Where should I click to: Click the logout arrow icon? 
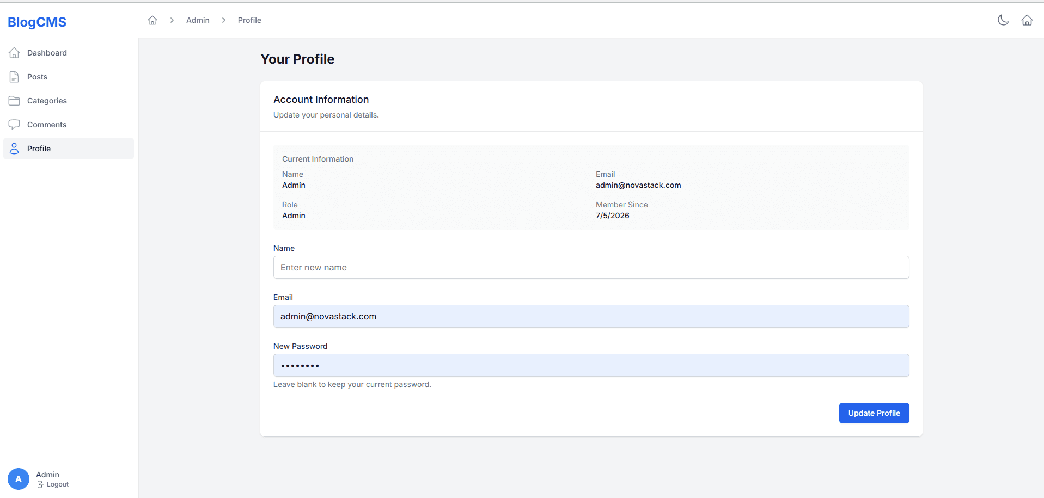(x=40, y=484)
